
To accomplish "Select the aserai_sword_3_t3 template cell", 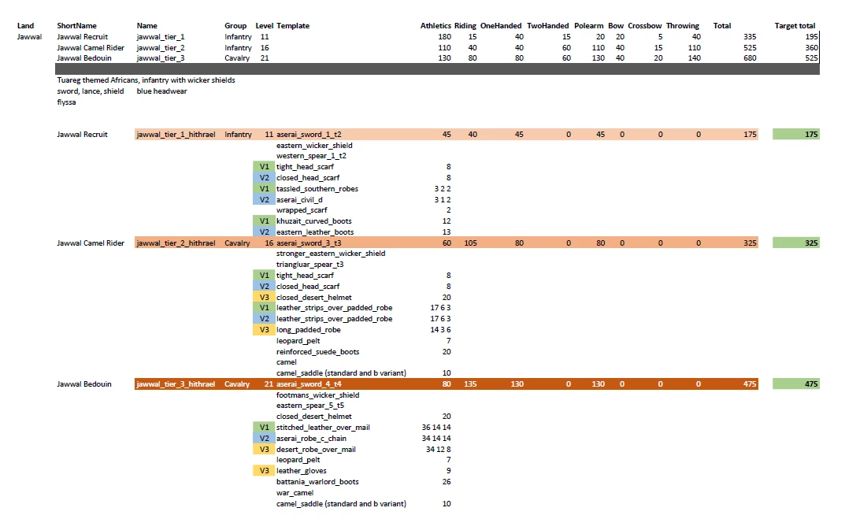I will pos(309,243).
